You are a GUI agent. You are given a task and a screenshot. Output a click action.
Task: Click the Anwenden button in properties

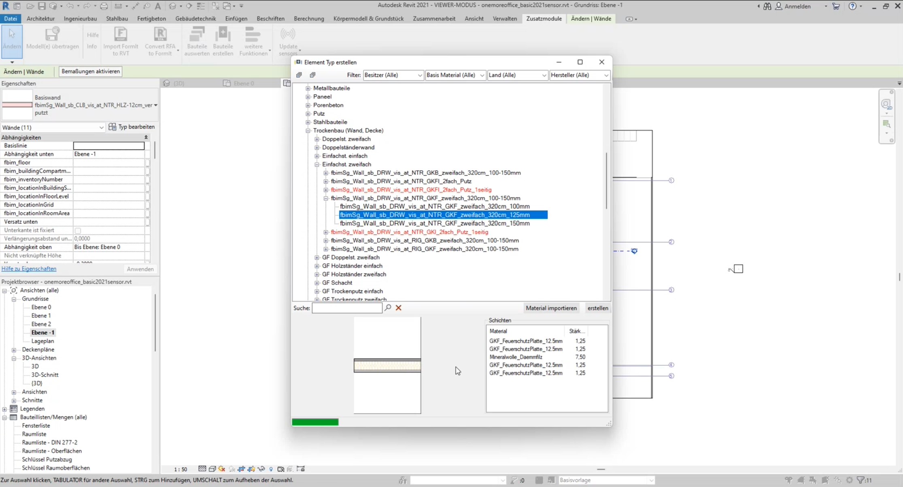pos(140,269)
